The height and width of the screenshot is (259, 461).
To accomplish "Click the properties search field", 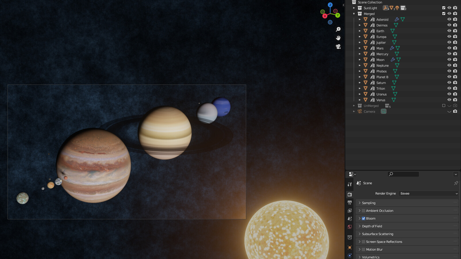I will [403, 174].
